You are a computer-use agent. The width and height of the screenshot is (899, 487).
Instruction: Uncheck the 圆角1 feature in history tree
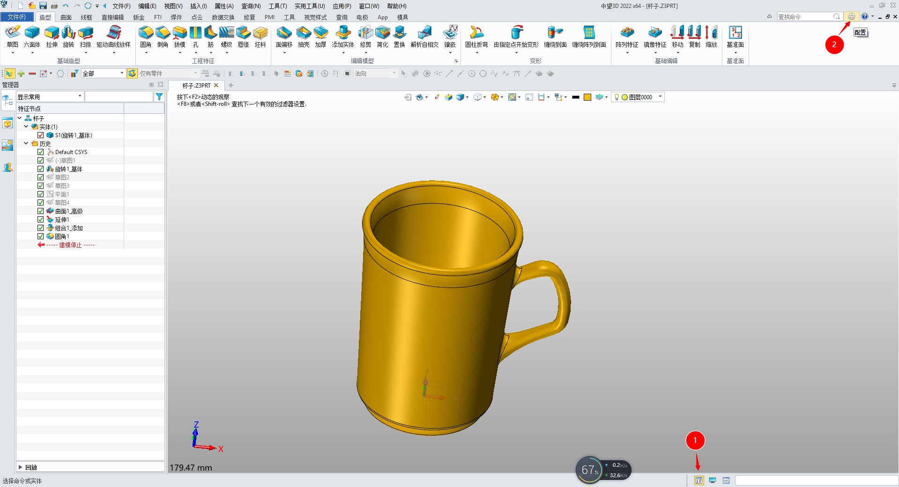point(40,236)
